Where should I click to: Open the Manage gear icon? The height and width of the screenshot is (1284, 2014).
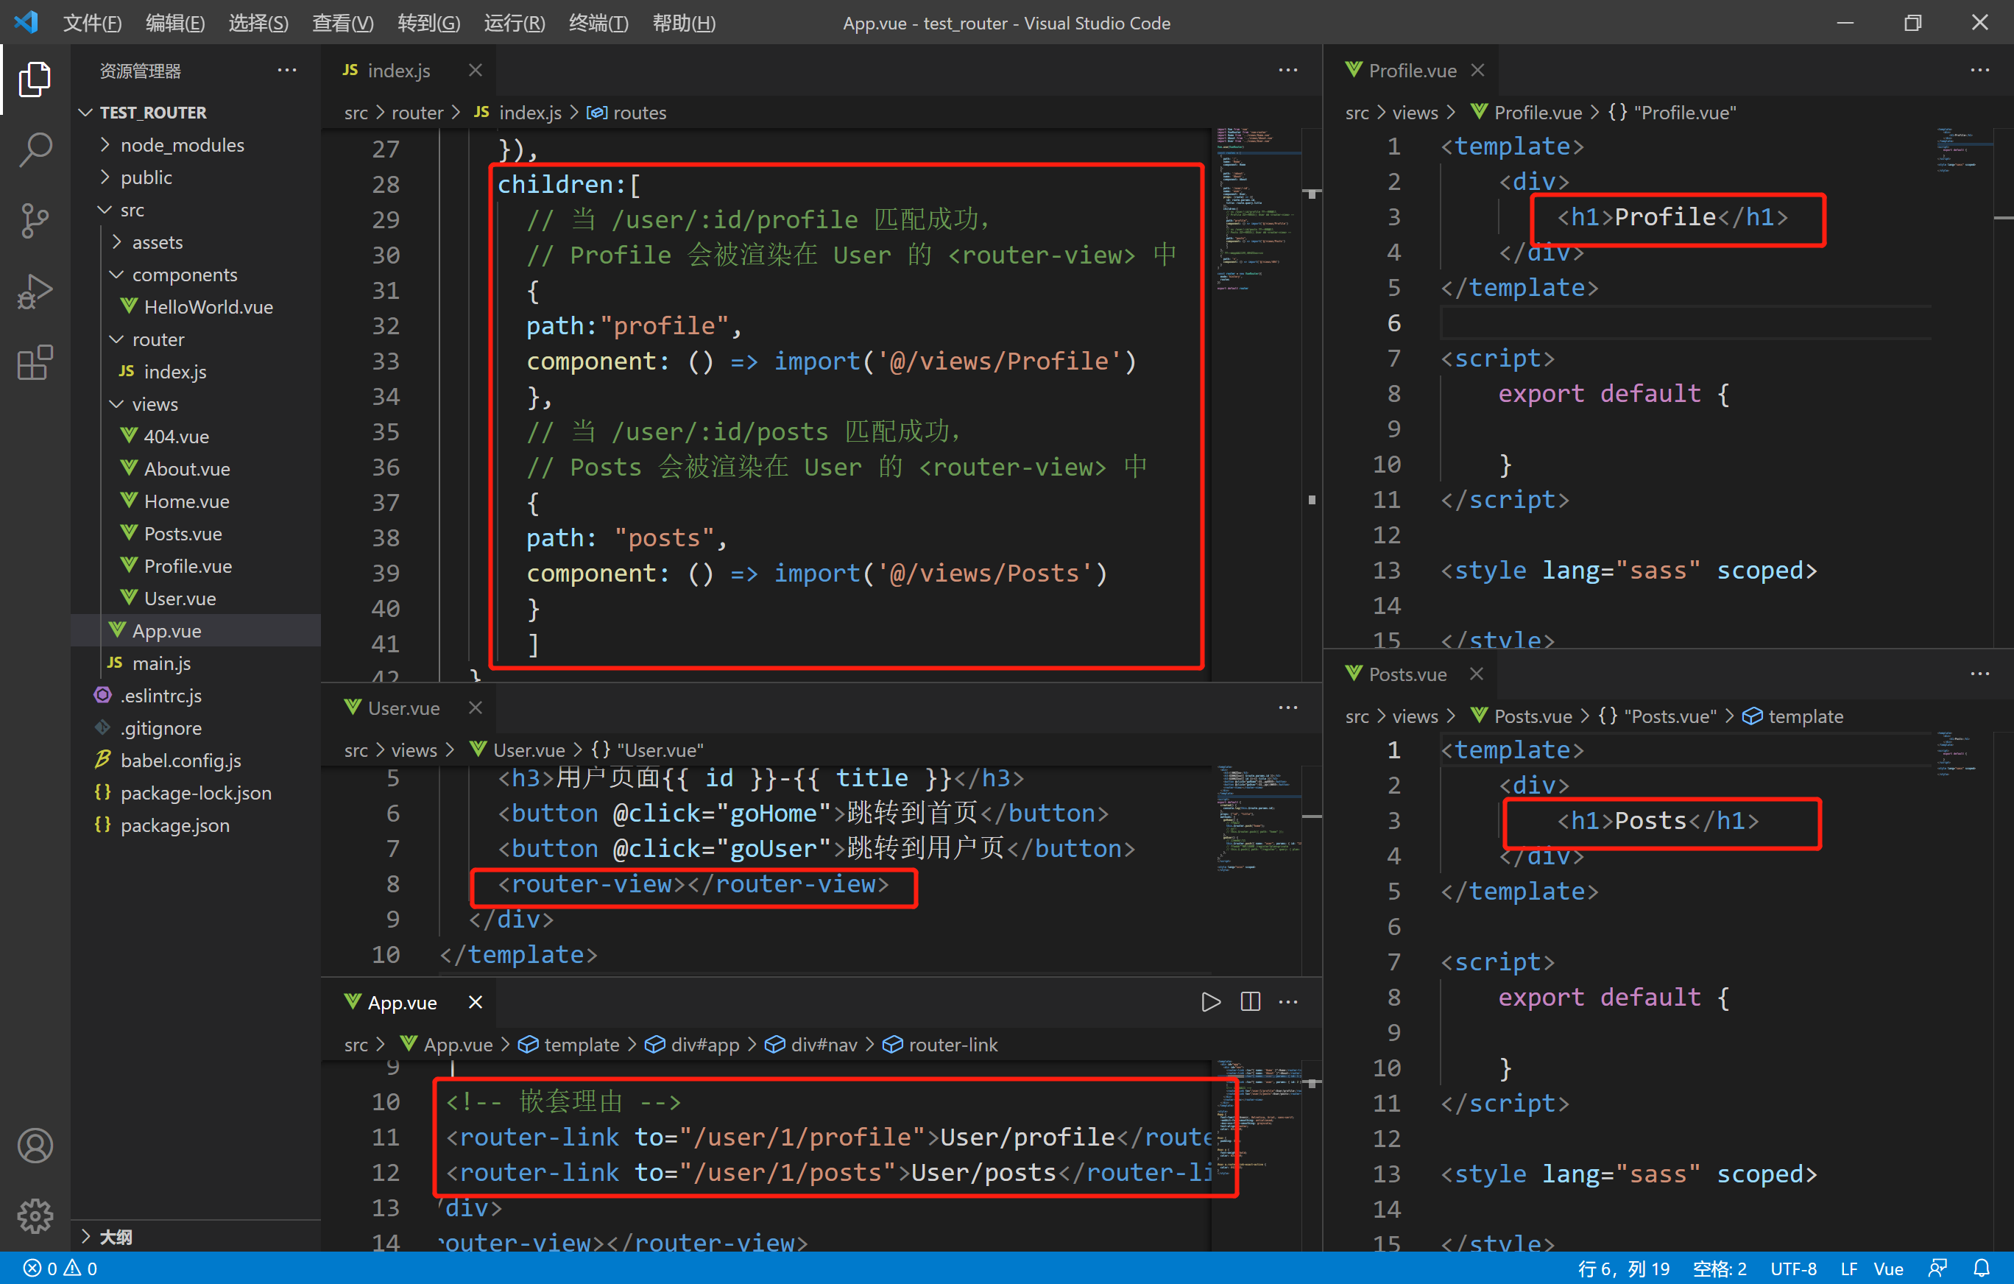[x=35, y=1215]
